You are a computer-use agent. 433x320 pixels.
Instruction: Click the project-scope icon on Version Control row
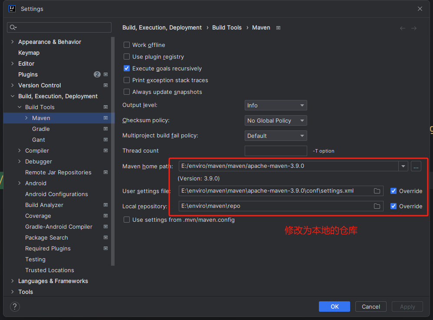tap(105, 85)
